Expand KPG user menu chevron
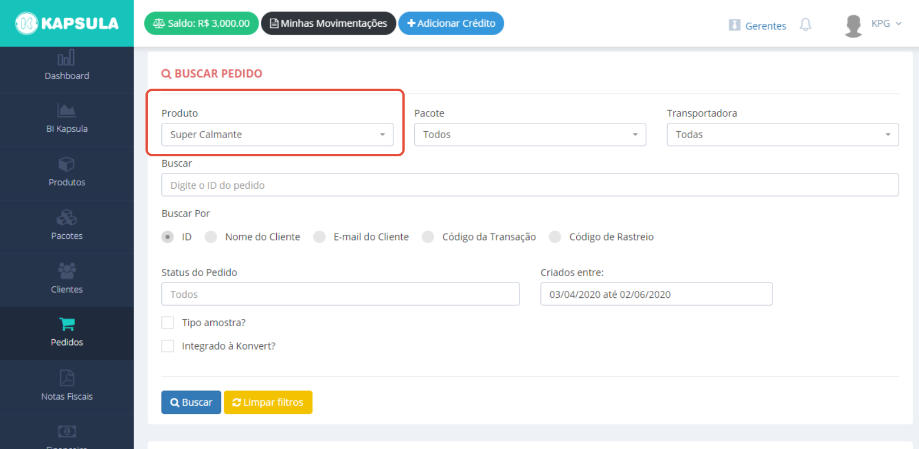Screen dimensions: 919x449 (899, 24)
